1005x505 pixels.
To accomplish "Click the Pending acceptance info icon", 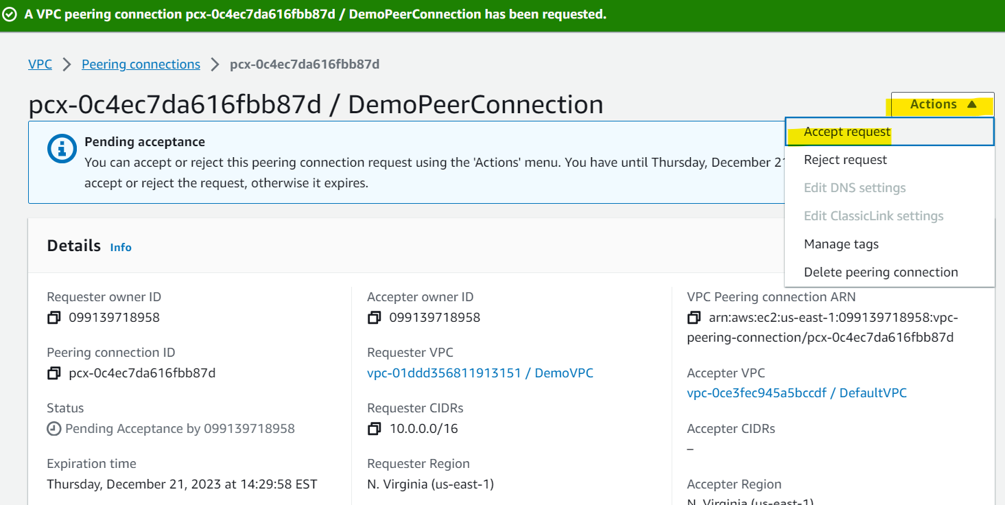I will click(x=62, y=148).
